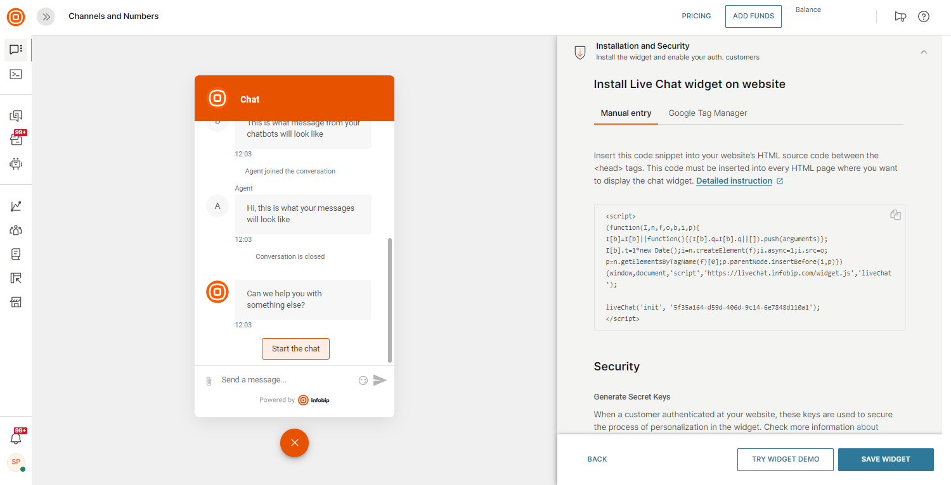Image resolution: width=951 pixels, height=485 pixels.
Task: Click the agent avatar 'A' in chat
Action: click(217, 206)
